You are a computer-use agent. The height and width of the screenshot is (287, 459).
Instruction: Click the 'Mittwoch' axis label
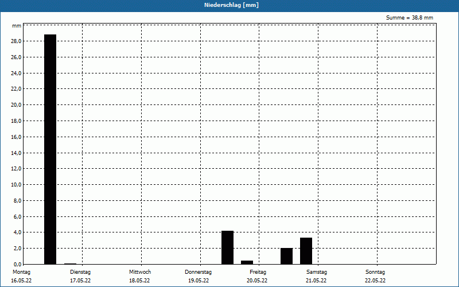(140, 272)
